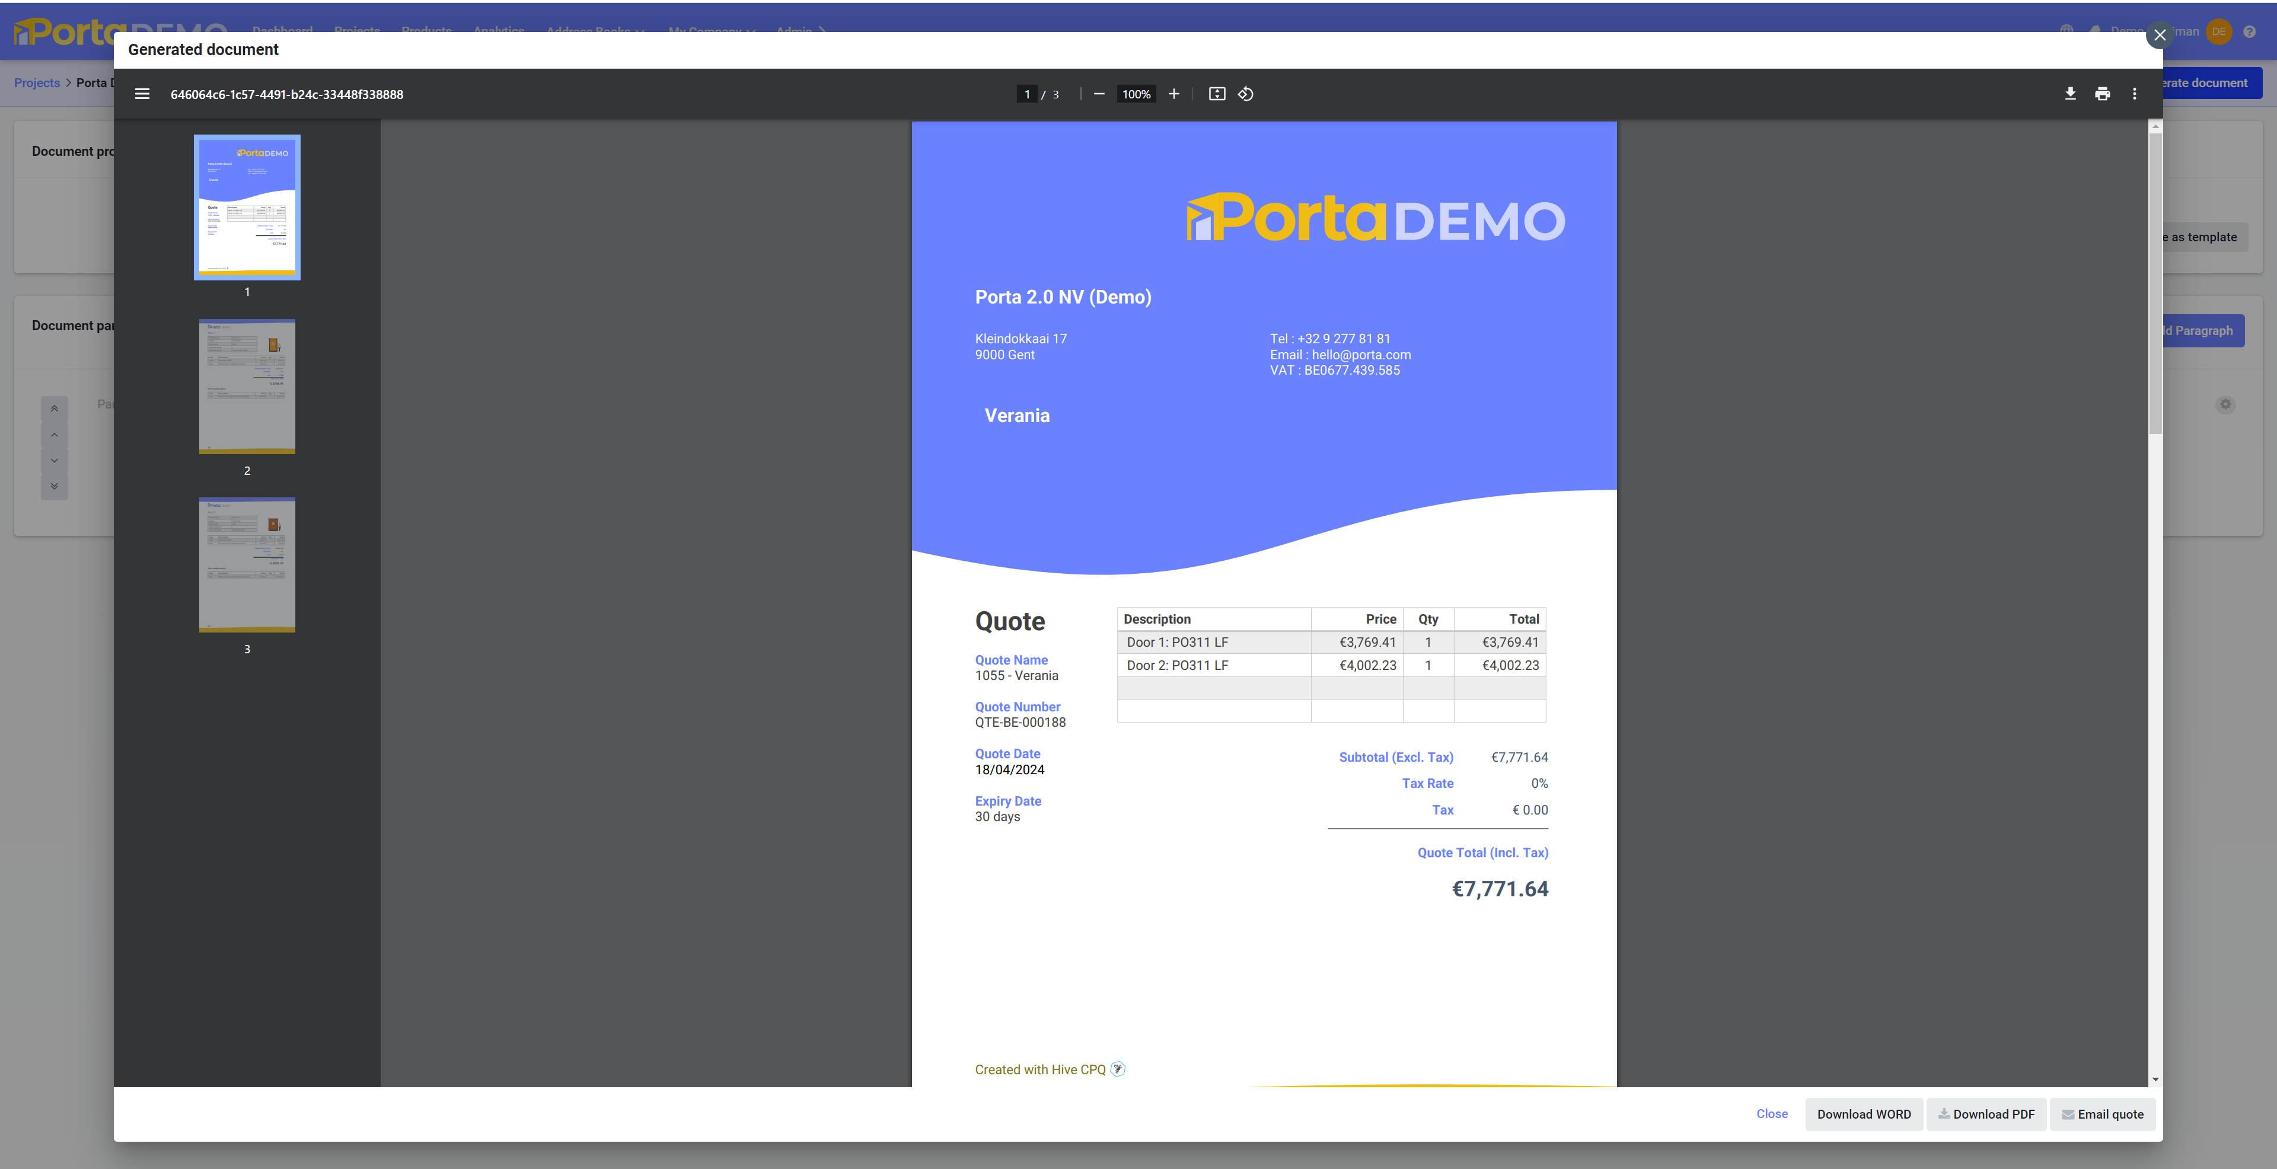The height and width of the screenshot is (1169, 2277).
Task: Toggle the PDF sidebar hamburger menu
Action: [x=142, y=94]
